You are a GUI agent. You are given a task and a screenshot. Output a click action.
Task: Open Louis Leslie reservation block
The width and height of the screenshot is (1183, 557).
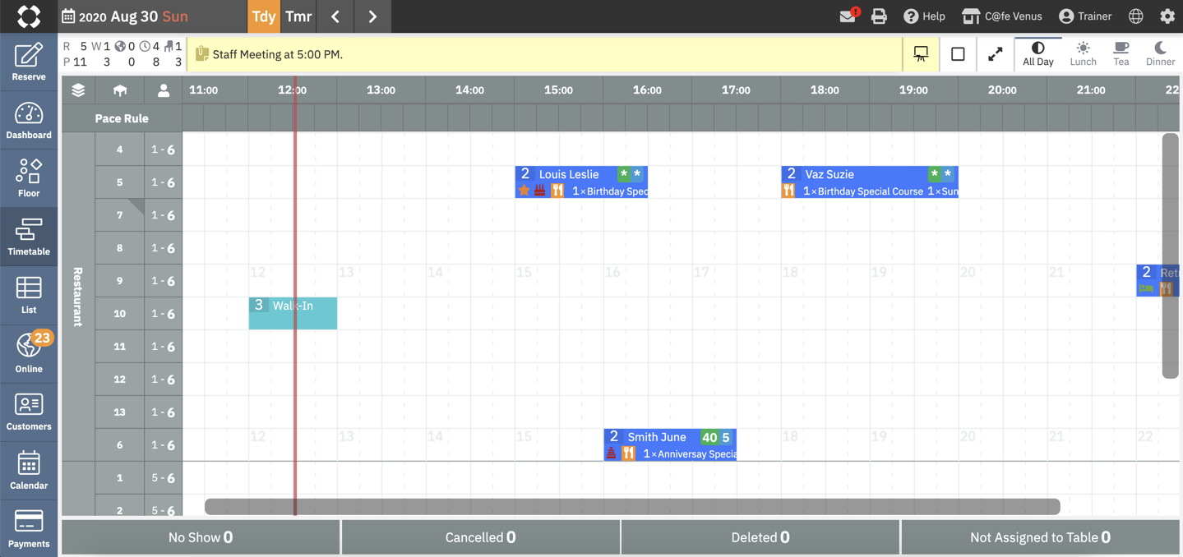pos(581,182)
